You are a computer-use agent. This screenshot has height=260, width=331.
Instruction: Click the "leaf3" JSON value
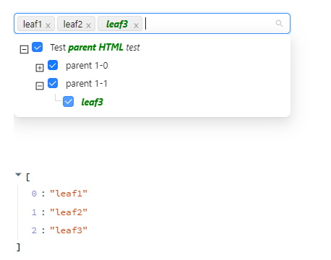point(69,230)
